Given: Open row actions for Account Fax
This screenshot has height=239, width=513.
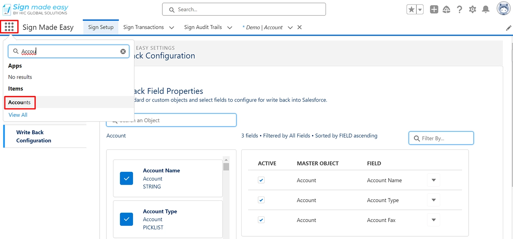Looking at the screenshot, I should [434, 220].
